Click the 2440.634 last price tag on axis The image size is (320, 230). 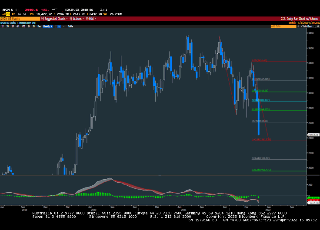[313, 135]
